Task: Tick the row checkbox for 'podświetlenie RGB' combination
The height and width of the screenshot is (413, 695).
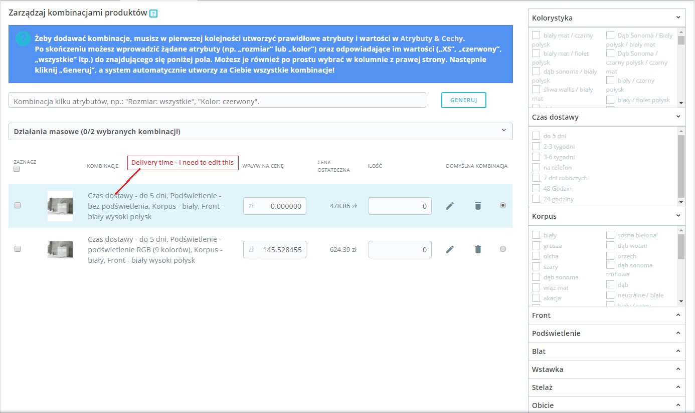Action: (18, 249)
